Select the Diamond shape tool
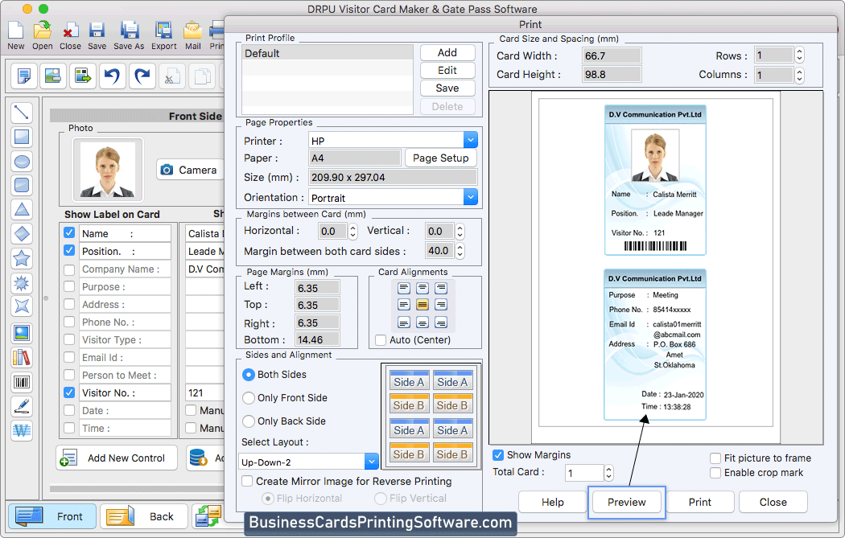The height and width of the screenshot is (538, 845). (x=22, y=234)
